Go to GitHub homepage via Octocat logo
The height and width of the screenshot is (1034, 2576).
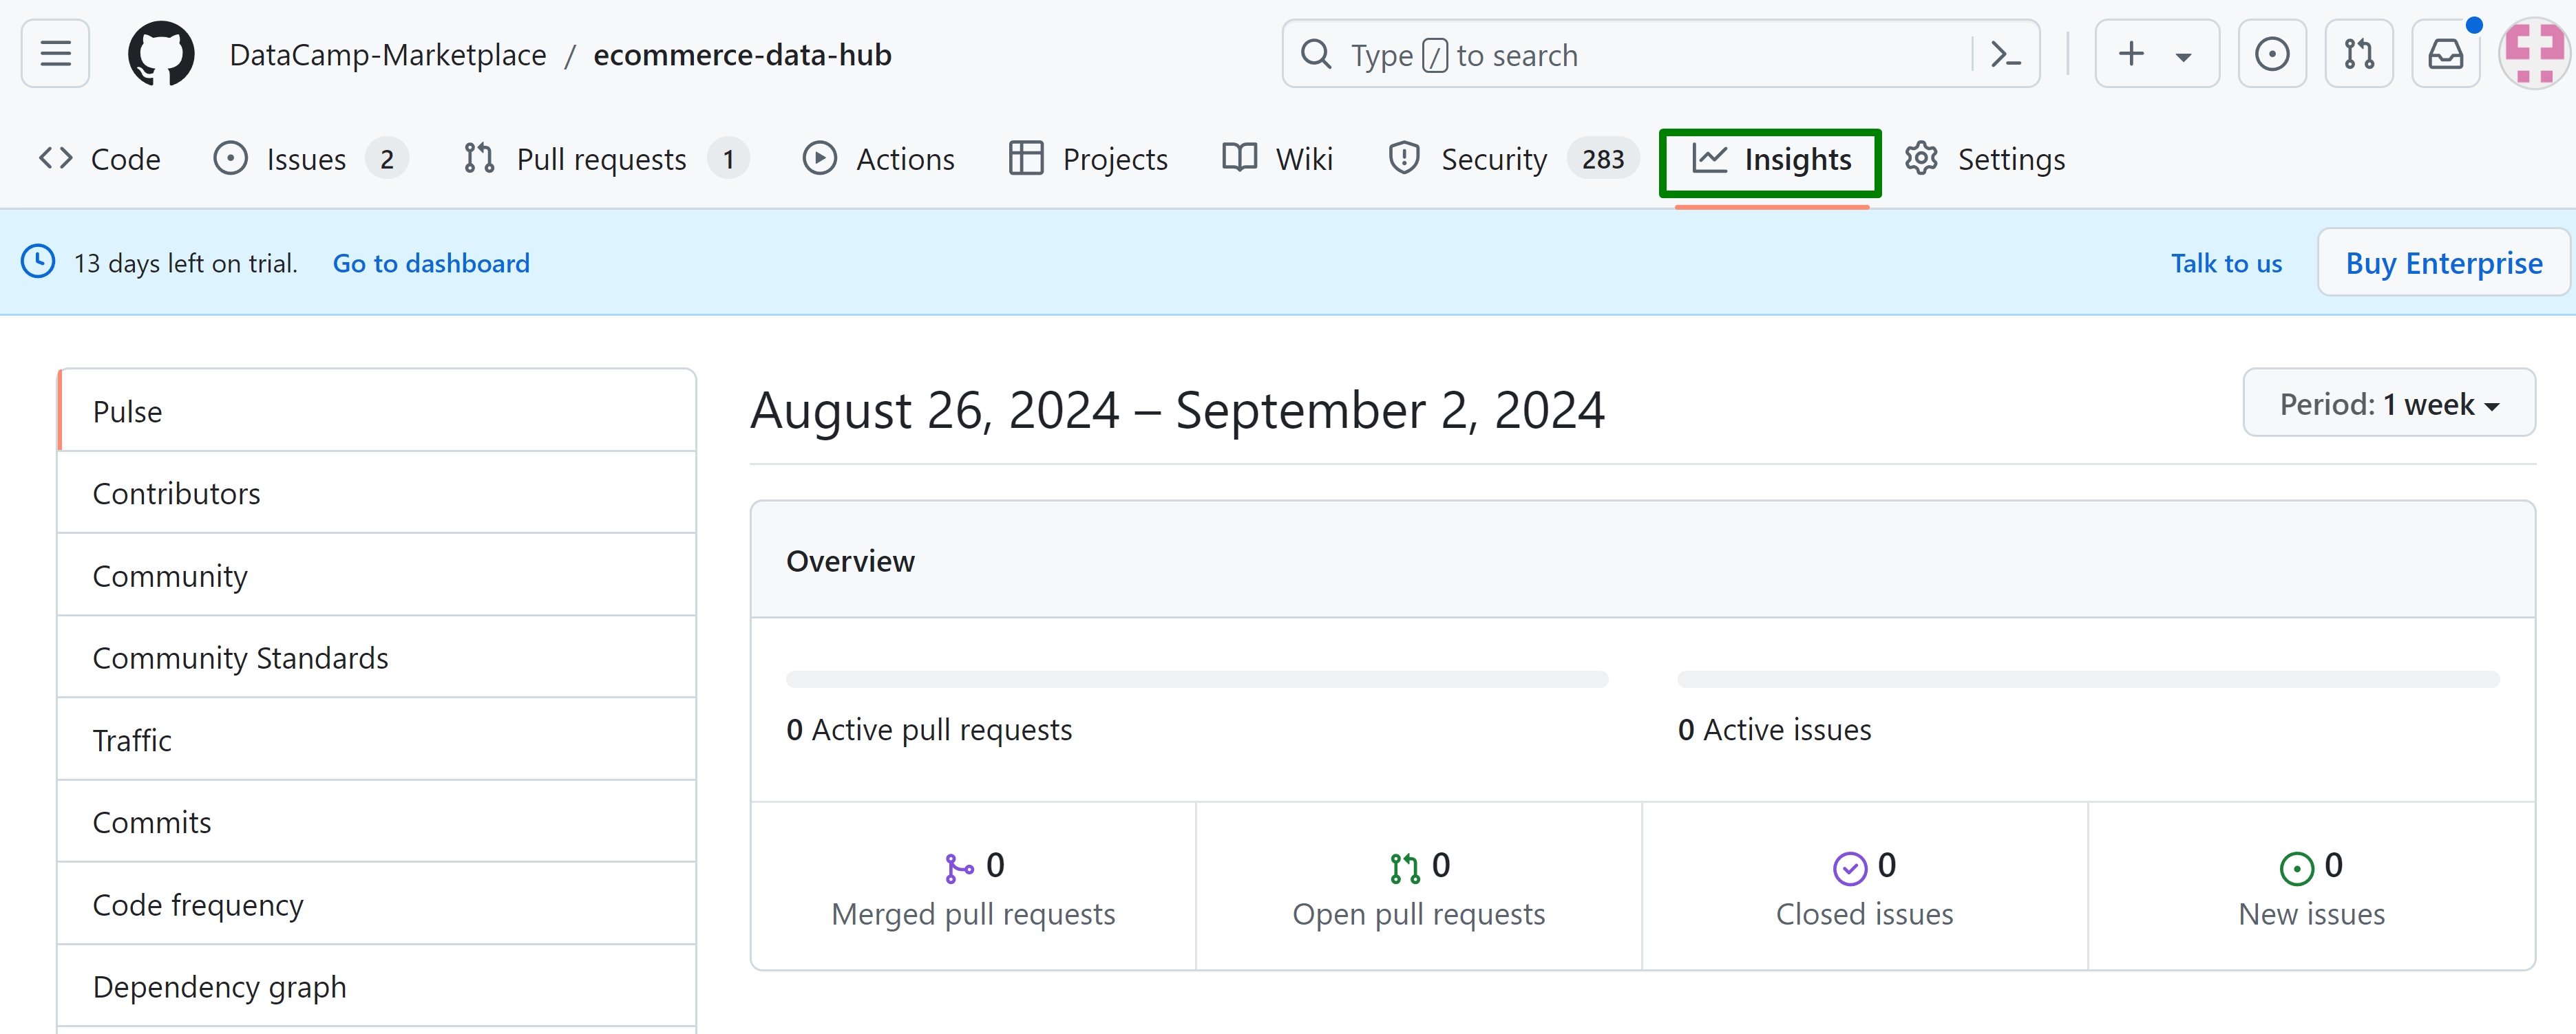(x=161, y=54)
